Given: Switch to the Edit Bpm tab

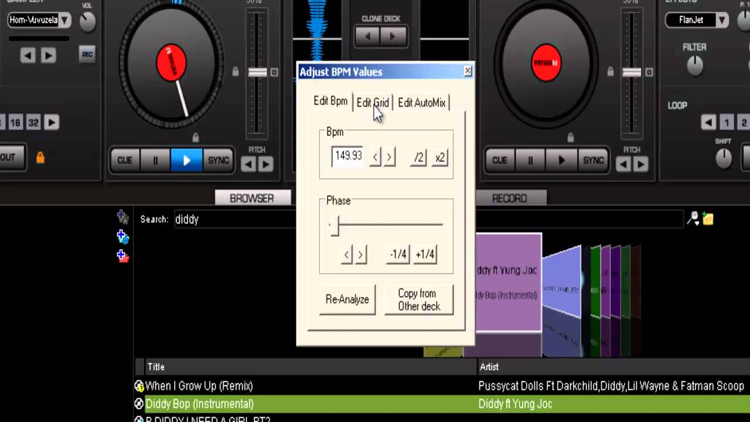Looking at the screenshot, I should [x=330, y=101].
